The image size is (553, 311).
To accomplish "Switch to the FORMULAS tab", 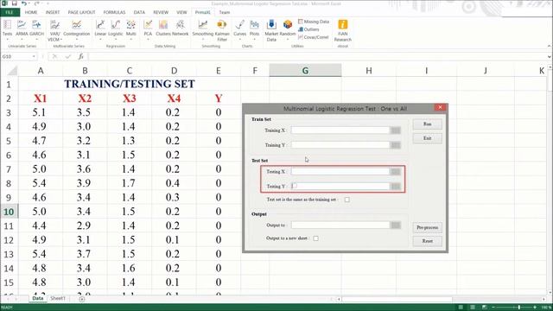I will click(x=114, y=12).
